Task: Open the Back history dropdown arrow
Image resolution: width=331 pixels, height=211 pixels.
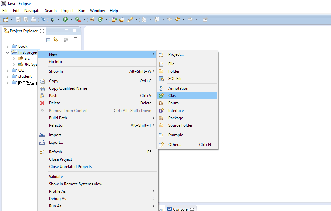Action: pos(184,20)
